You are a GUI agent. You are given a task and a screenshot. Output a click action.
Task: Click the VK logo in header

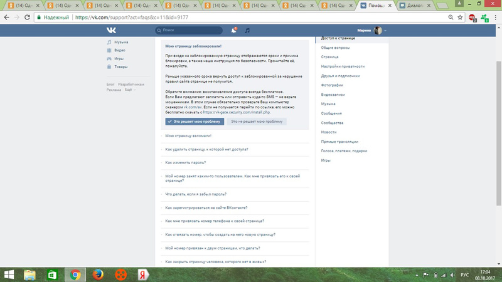(111, 30)
